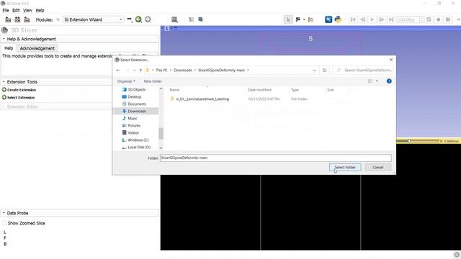The width and height of the screenshot is (461, 259).
Task: Click the Load Data icon in toolbar
Action: pos(8,19)
